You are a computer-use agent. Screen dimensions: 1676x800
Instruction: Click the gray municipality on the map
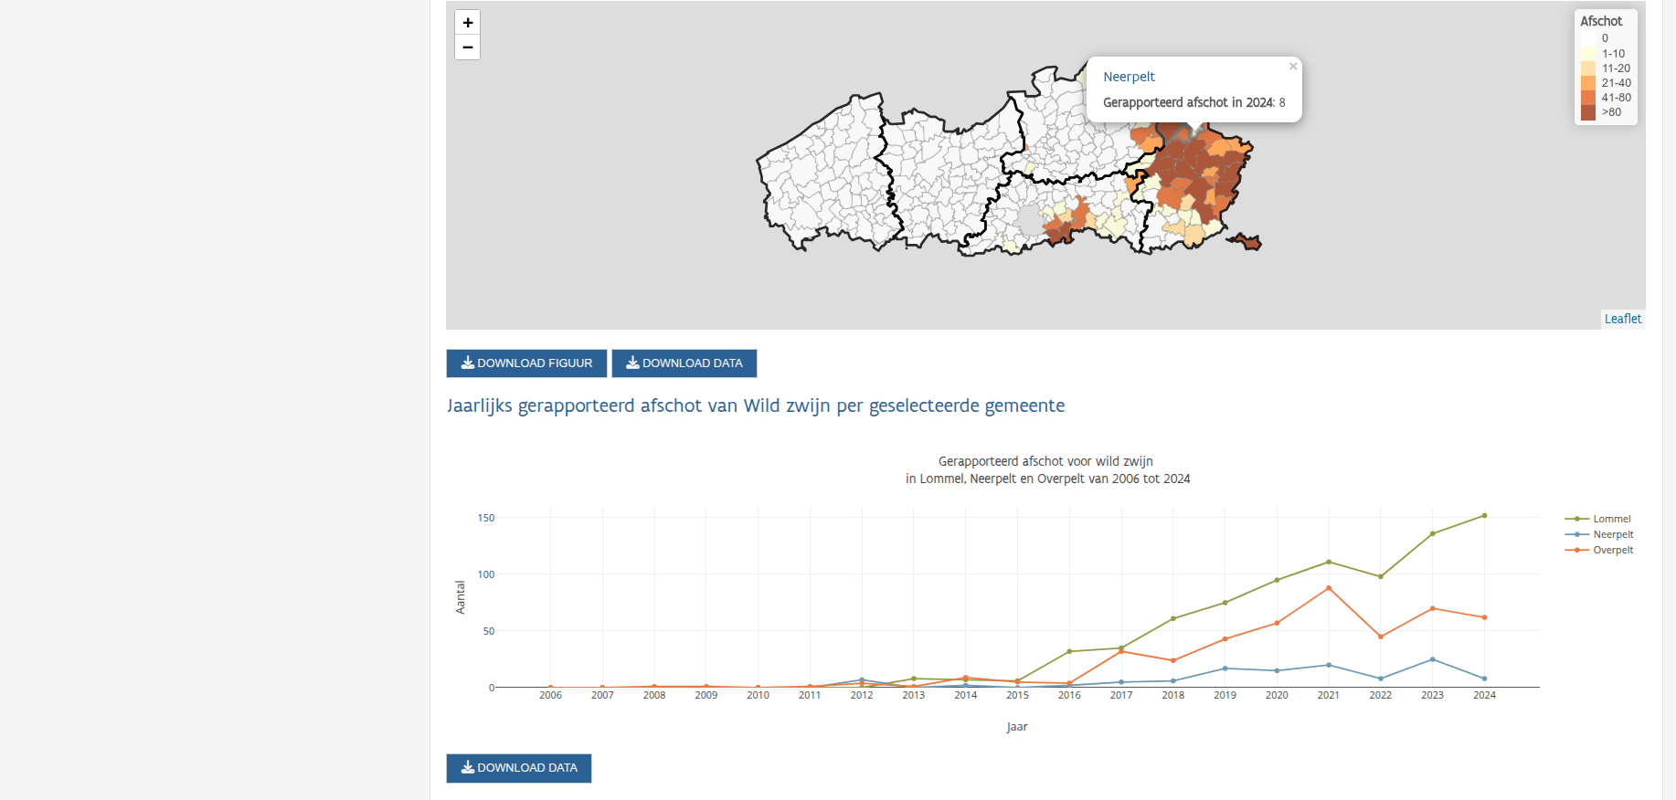(x=1030, y=221)
